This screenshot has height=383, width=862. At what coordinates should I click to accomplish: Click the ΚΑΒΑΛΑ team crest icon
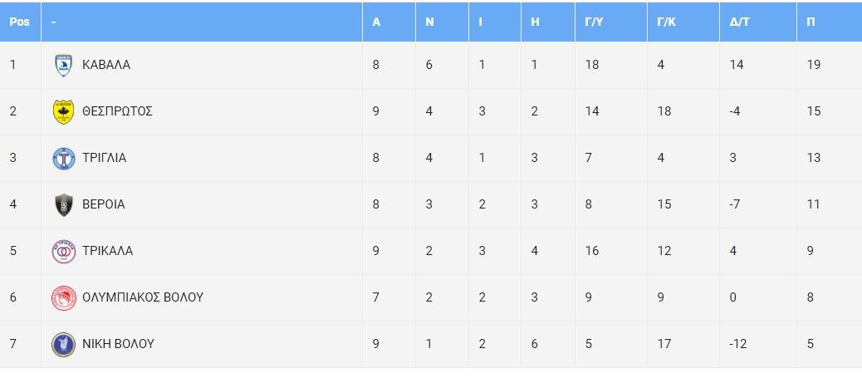point(63,65)
